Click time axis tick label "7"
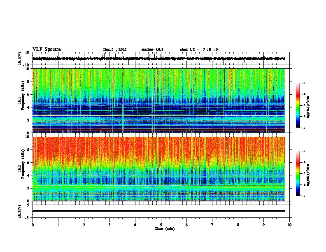Viewport: 326px width, 252px height. pyautogui.click(x=212, y=225)
